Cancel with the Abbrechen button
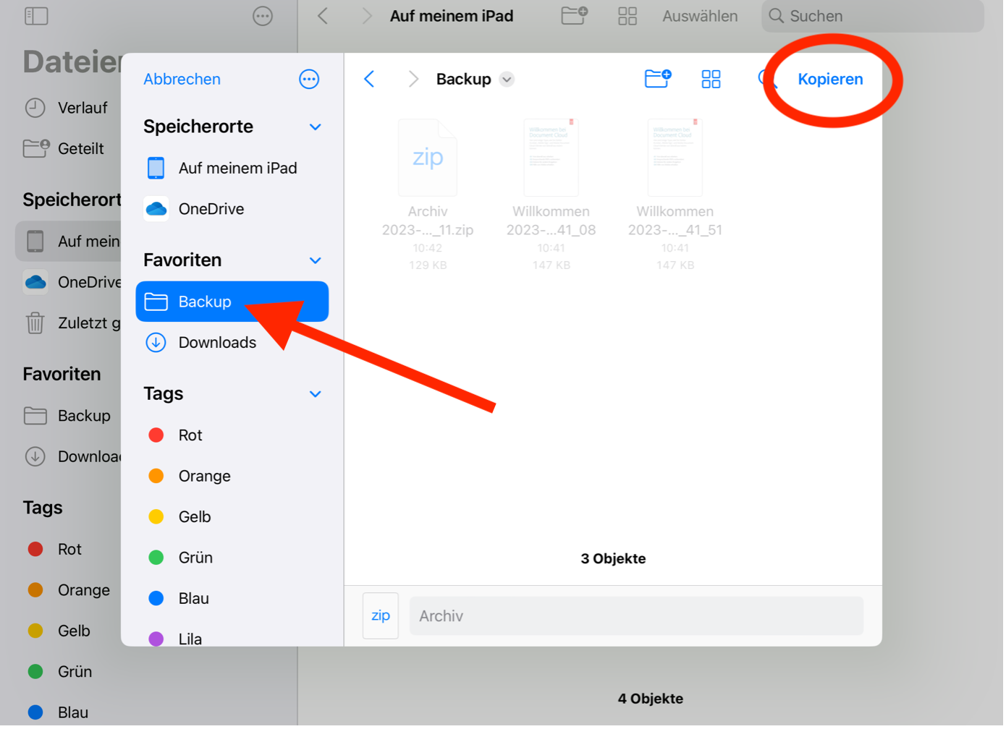 coord(182,79)
